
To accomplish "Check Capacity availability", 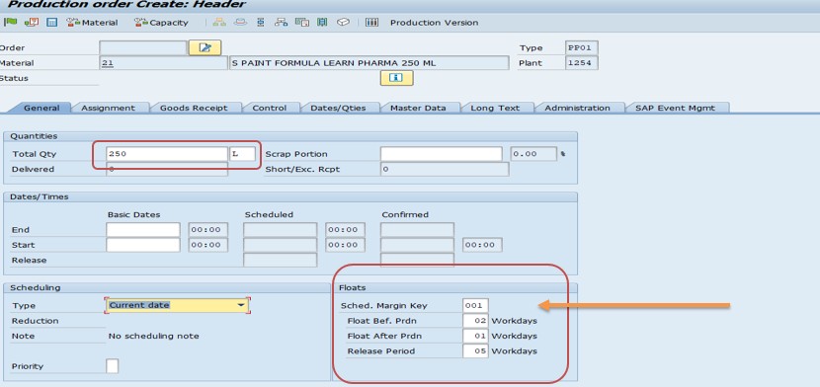I will coord(161,23).
